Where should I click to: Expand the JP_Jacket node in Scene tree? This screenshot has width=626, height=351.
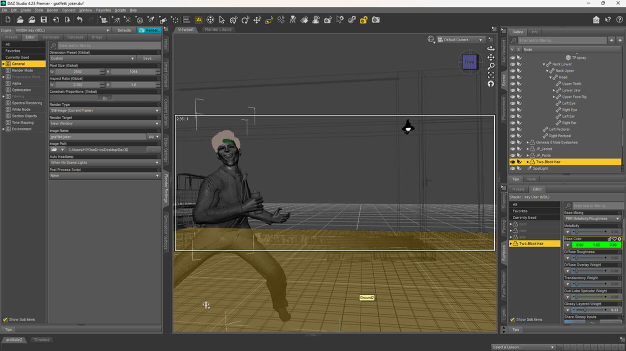click(x=527, y=149)
